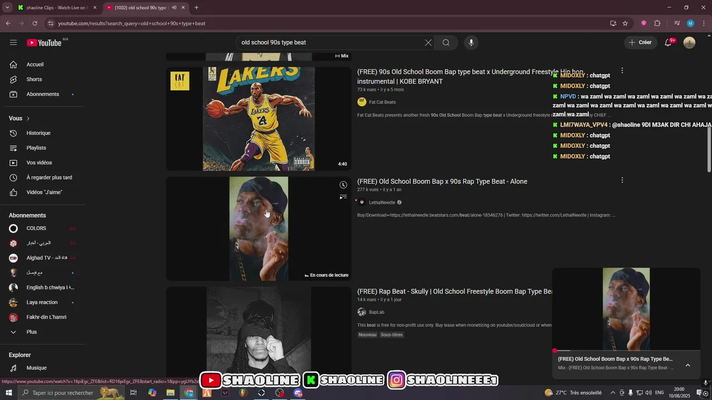Click the page vertical scrollbar
712x400 pixels.
click(709, 150)
